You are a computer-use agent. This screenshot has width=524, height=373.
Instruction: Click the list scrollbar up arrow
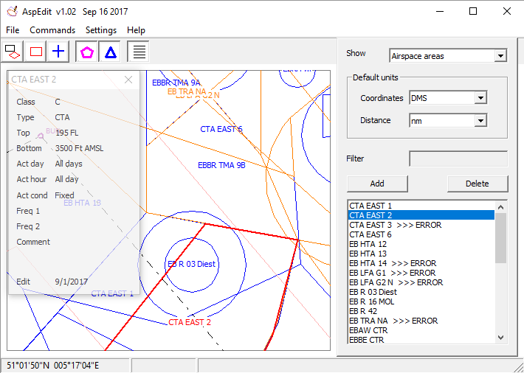500,207
